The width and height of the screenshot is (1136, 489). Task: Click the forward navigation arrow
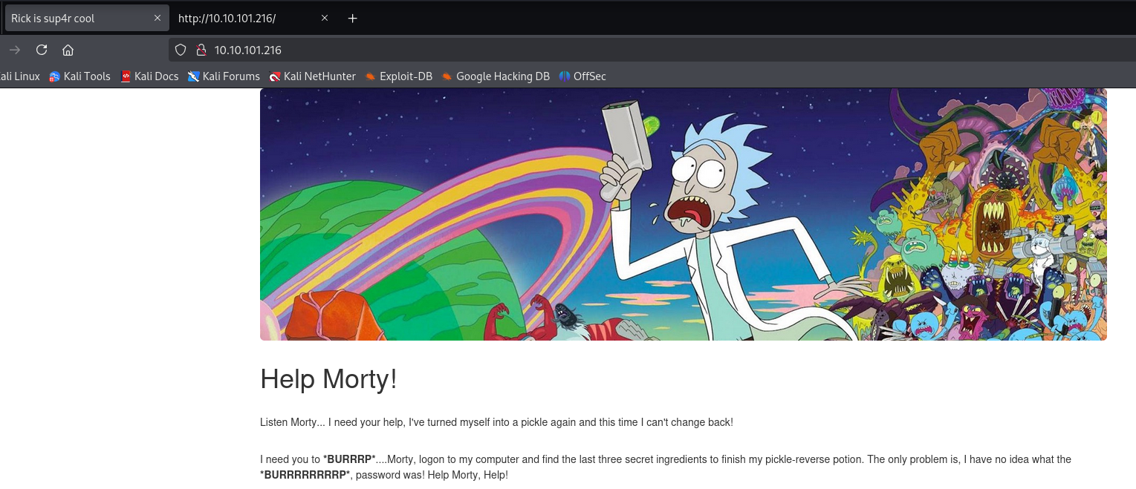pyautogui.click(x=15, y=50)
